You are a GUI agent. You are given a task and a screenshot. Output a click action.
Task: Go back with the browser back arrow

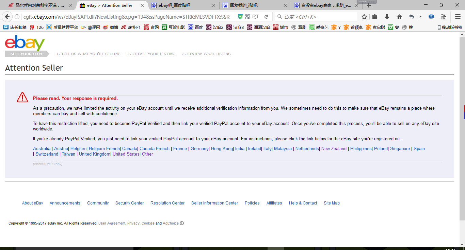(7, 17)
